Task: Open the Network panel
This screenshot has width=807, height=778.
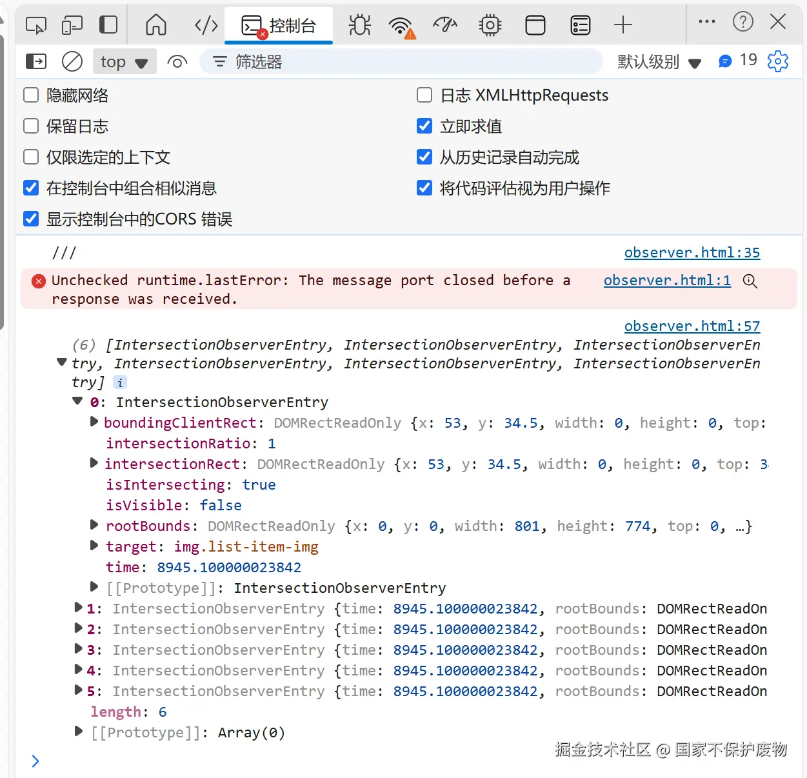Action: click(402, 26)
